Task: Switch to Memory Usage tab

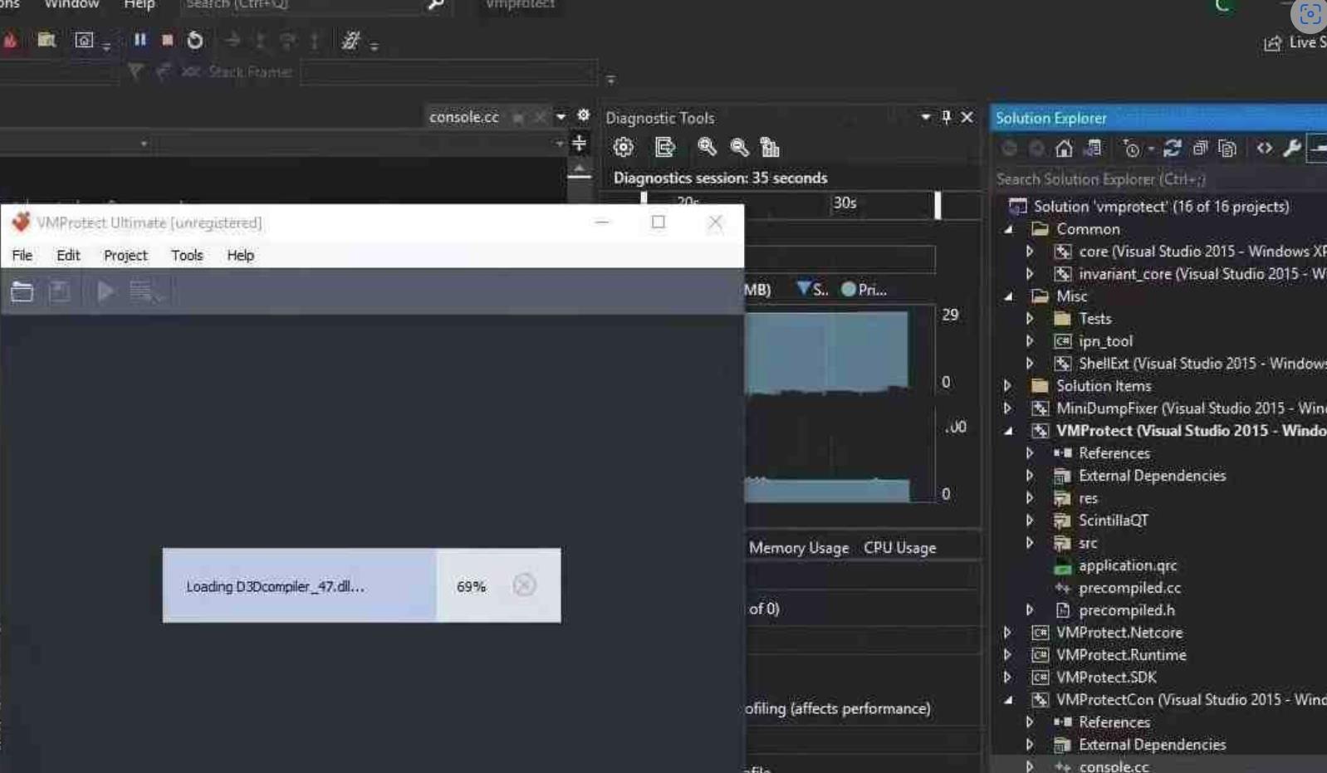Action: [x=799, y=548]
